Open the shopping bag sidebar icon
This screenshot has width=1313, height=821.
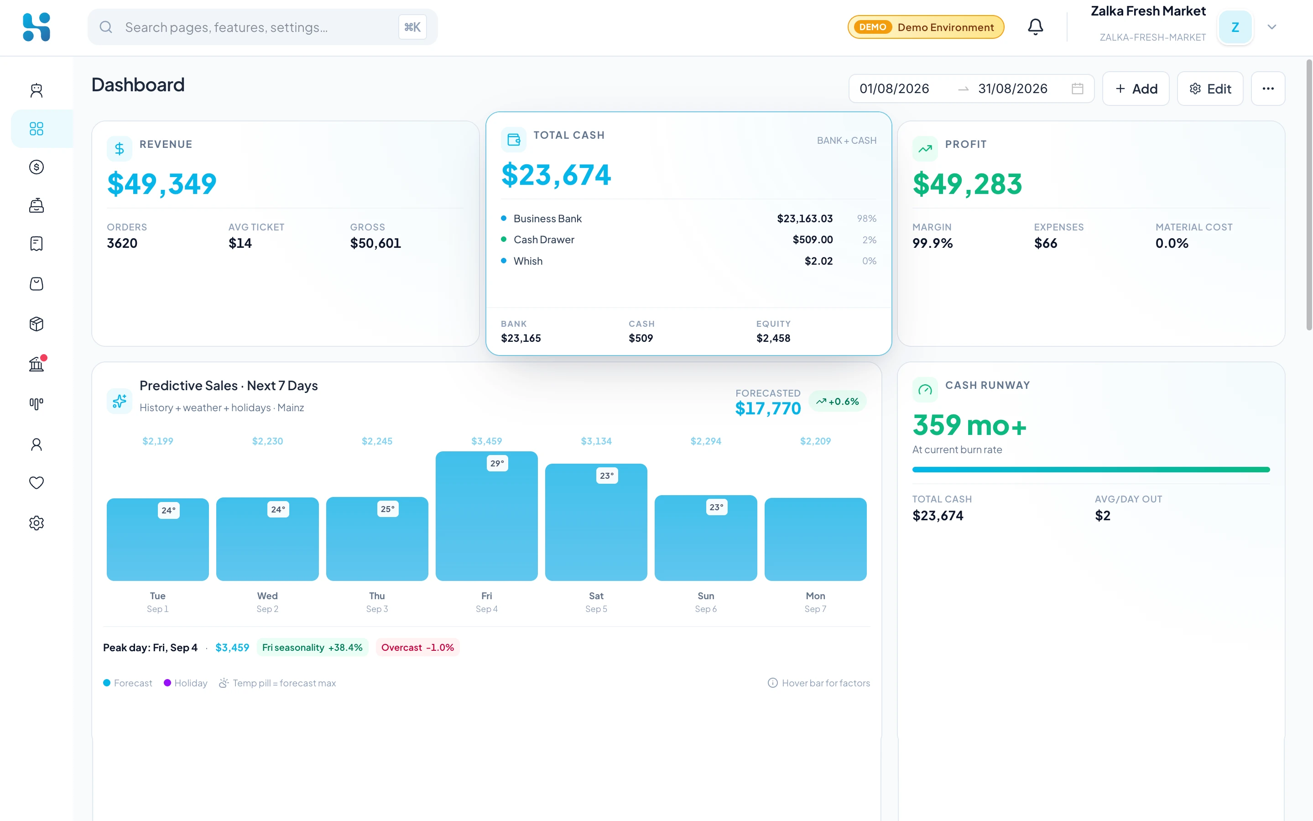click(36, 283)
